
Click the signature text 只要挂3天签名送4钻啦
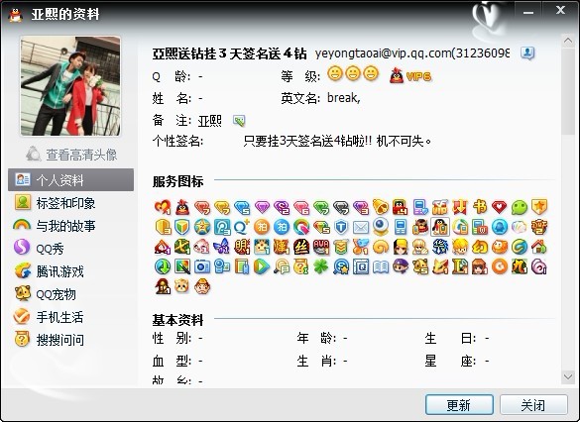[337, 141]
